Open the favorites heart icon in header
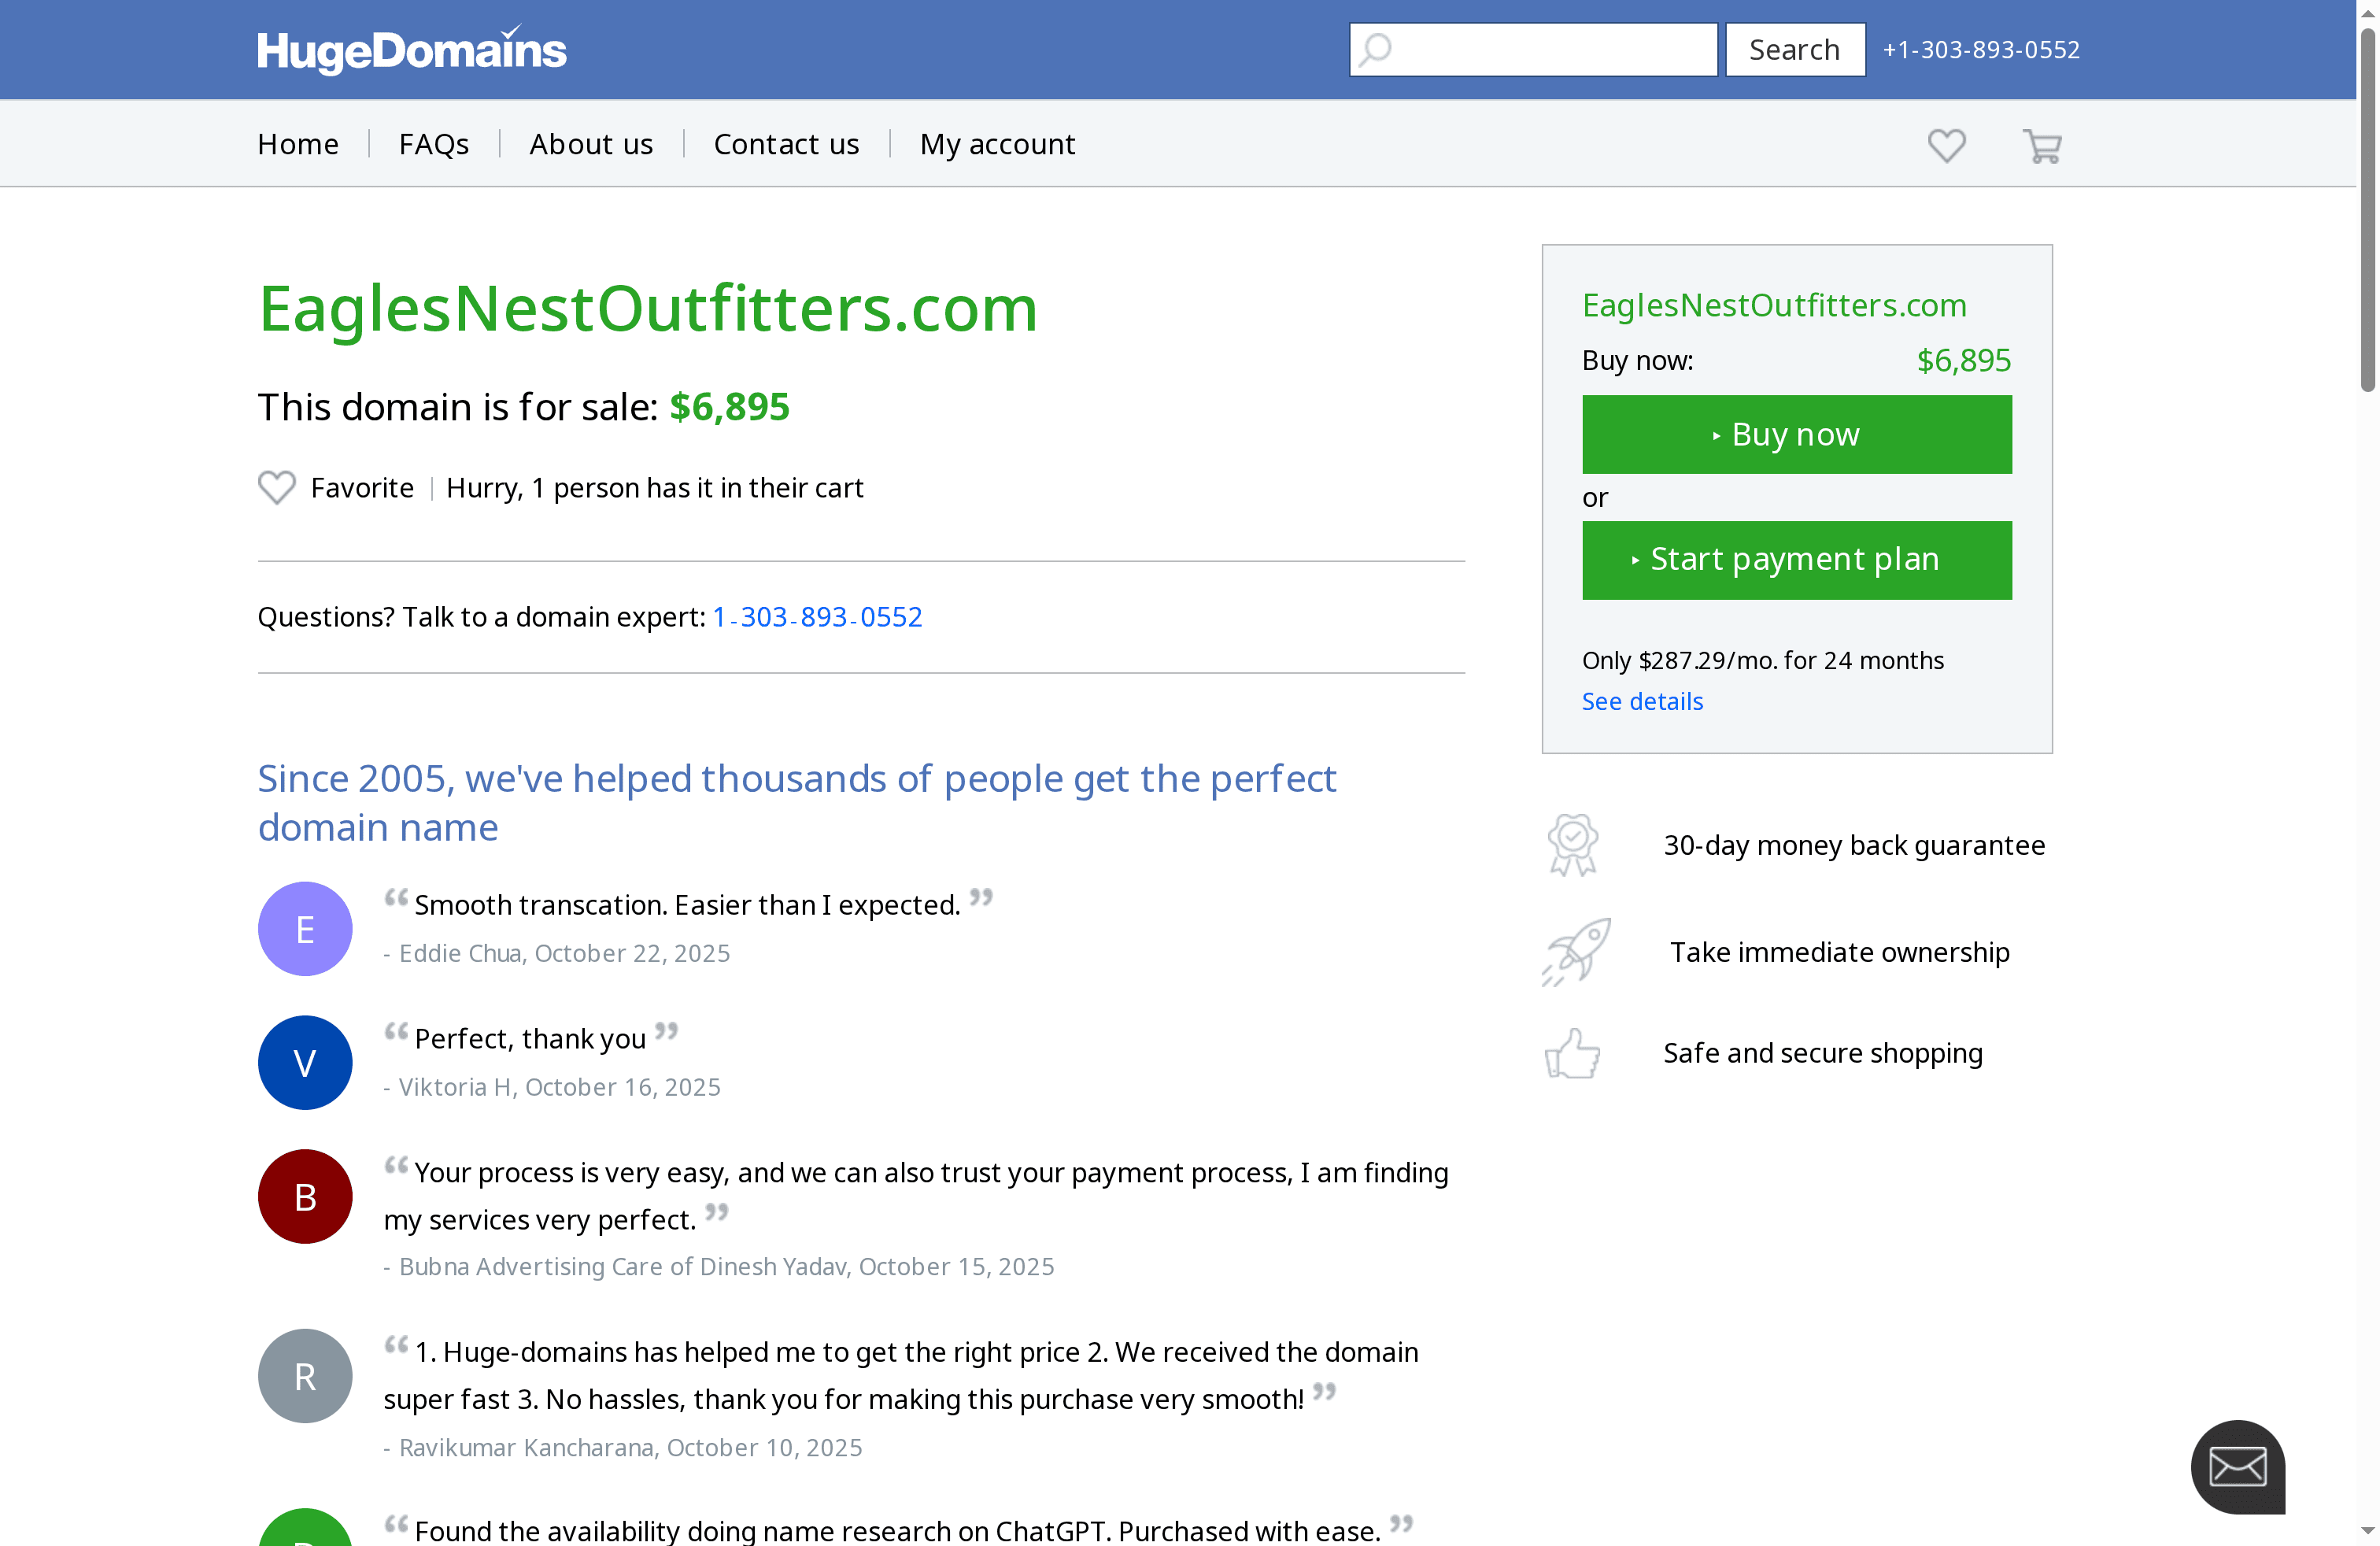2380x1546 pixels. 1946,146
